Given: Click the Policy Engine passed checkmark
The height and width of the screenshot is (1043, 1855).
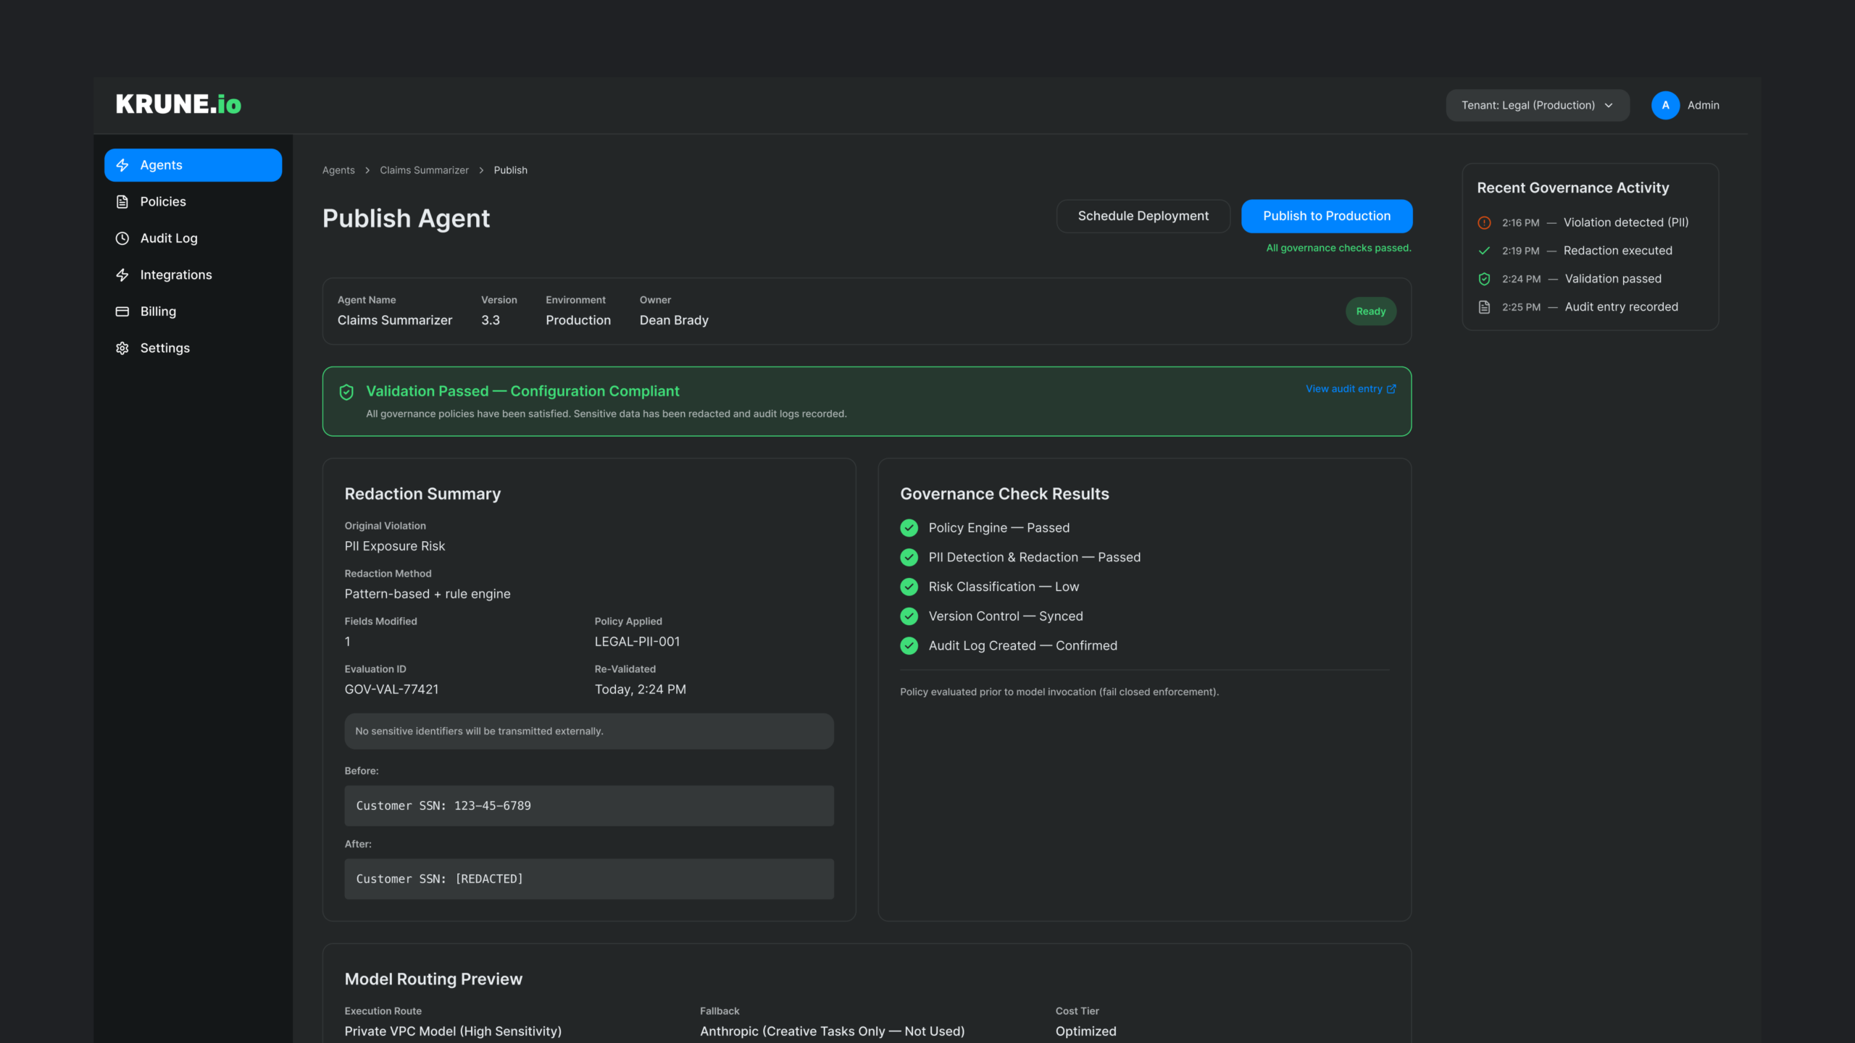Looking at the screenshot, I should 909,528.
